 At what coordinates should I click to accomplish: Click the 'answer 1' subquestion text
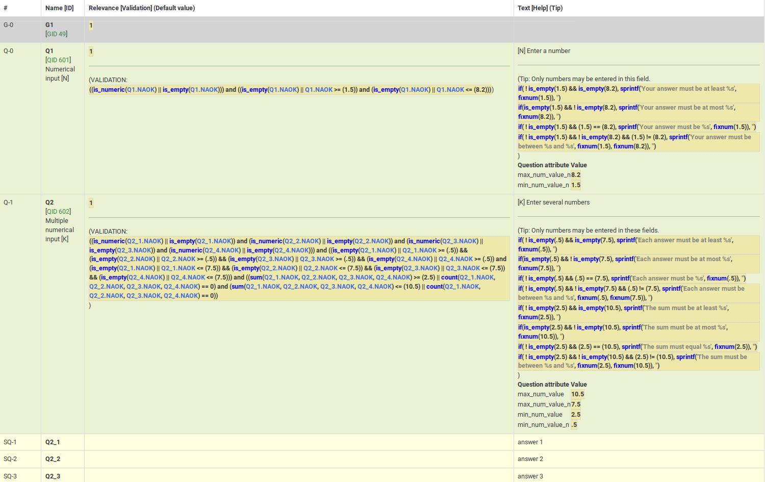[x=530, y=442]
